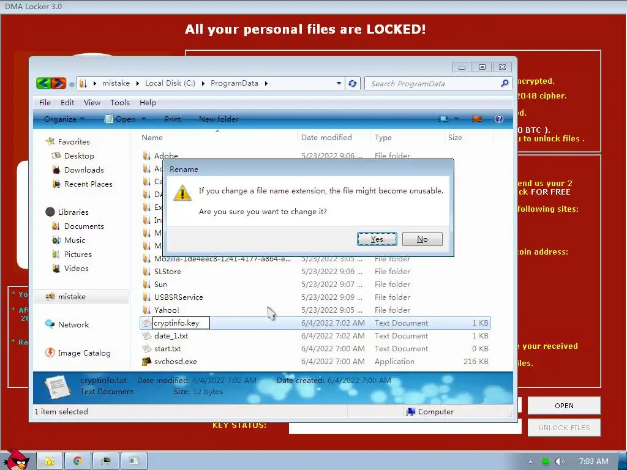
Task: Open the Videos library
Action: 77,269
